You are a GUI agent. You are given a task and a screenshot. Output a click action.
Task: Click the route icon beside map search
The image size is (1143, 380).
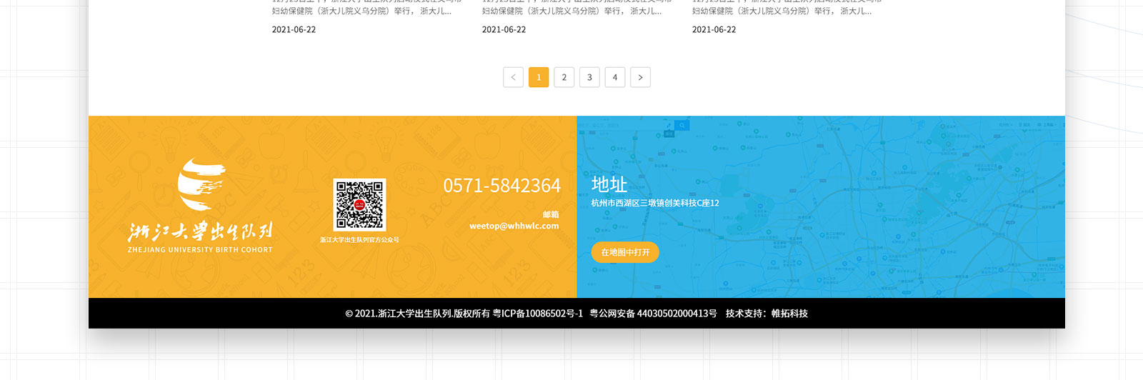point(669,125)
